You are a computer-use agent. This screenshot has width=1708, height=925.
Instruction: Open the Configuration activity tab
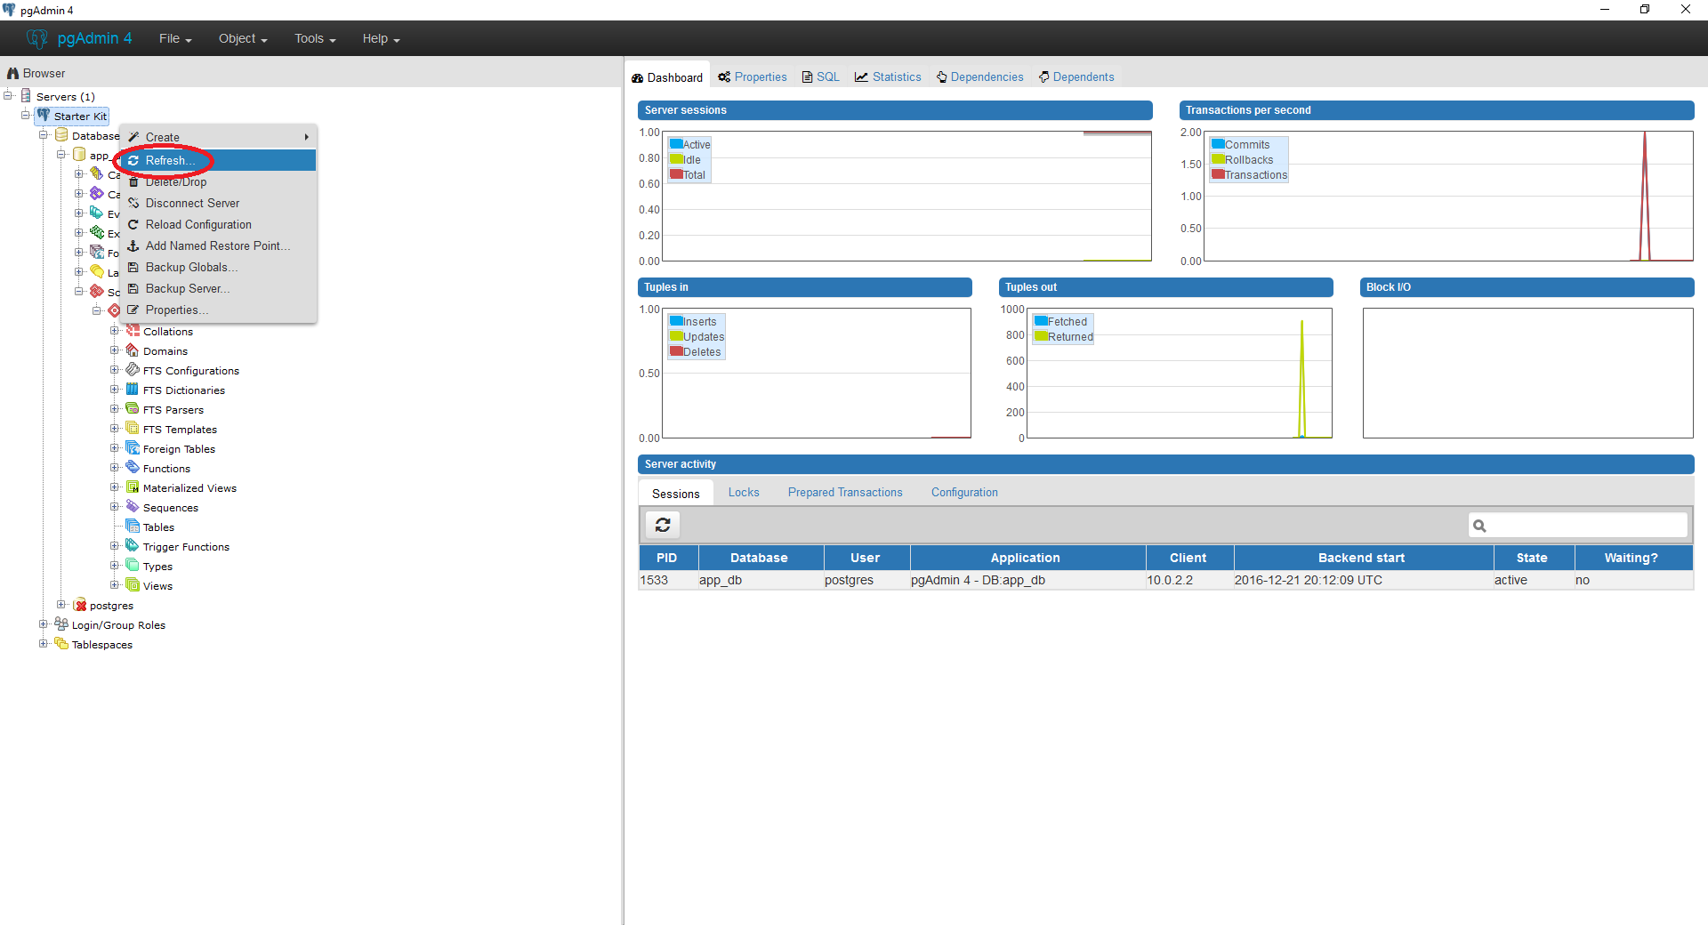(x=964, y=492)
